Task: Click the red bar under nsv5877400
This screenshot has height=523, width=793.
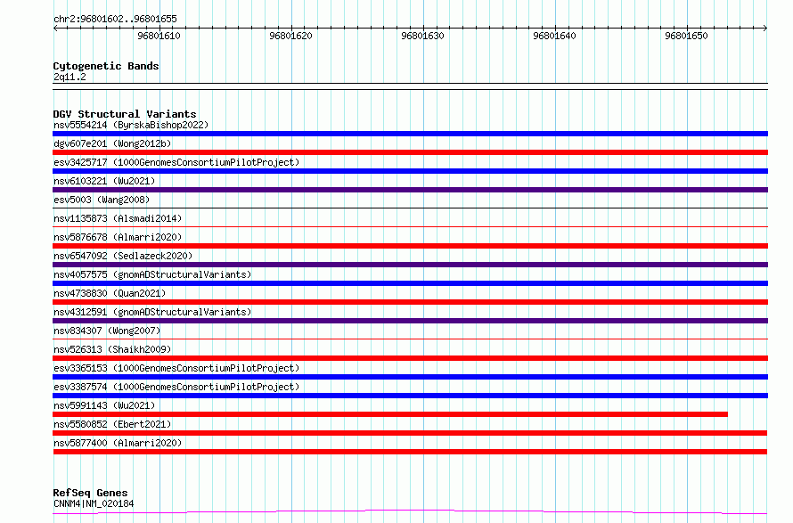Action: click(x=410, y=452)
